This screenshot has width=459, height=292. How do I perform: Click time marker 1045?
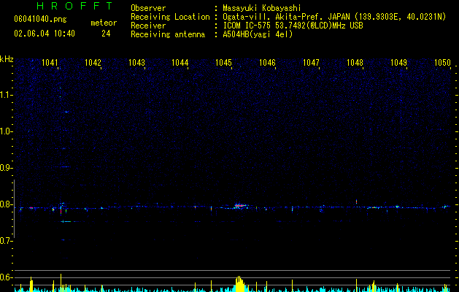click(x=223, y=62)
